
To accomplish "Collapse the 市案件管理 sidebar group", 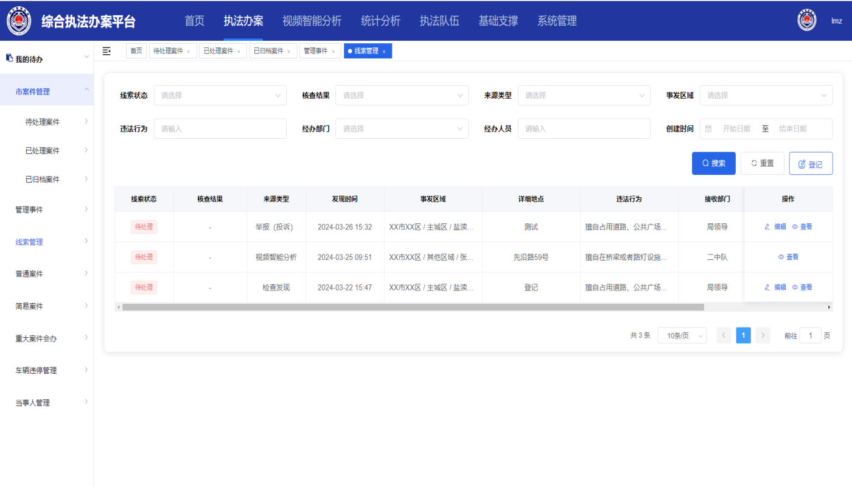I will [x=47, y=91].
